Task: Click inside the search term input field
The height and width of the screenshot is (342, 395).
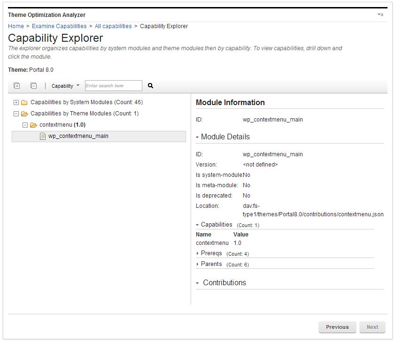Action: [113, 85]
